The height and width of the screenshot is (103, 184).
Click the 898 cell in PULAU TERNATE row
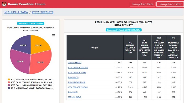click(145, 62)
